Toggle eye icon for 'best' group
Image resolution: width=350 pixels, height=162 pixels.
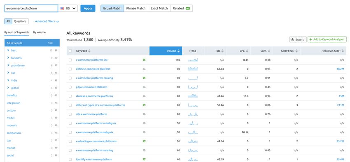pos(56,50)
